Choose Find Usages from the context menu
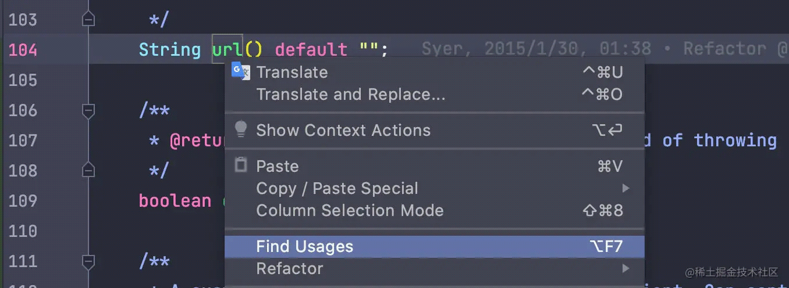The width and height of the screenshot is (789, 288). [304, 246]
